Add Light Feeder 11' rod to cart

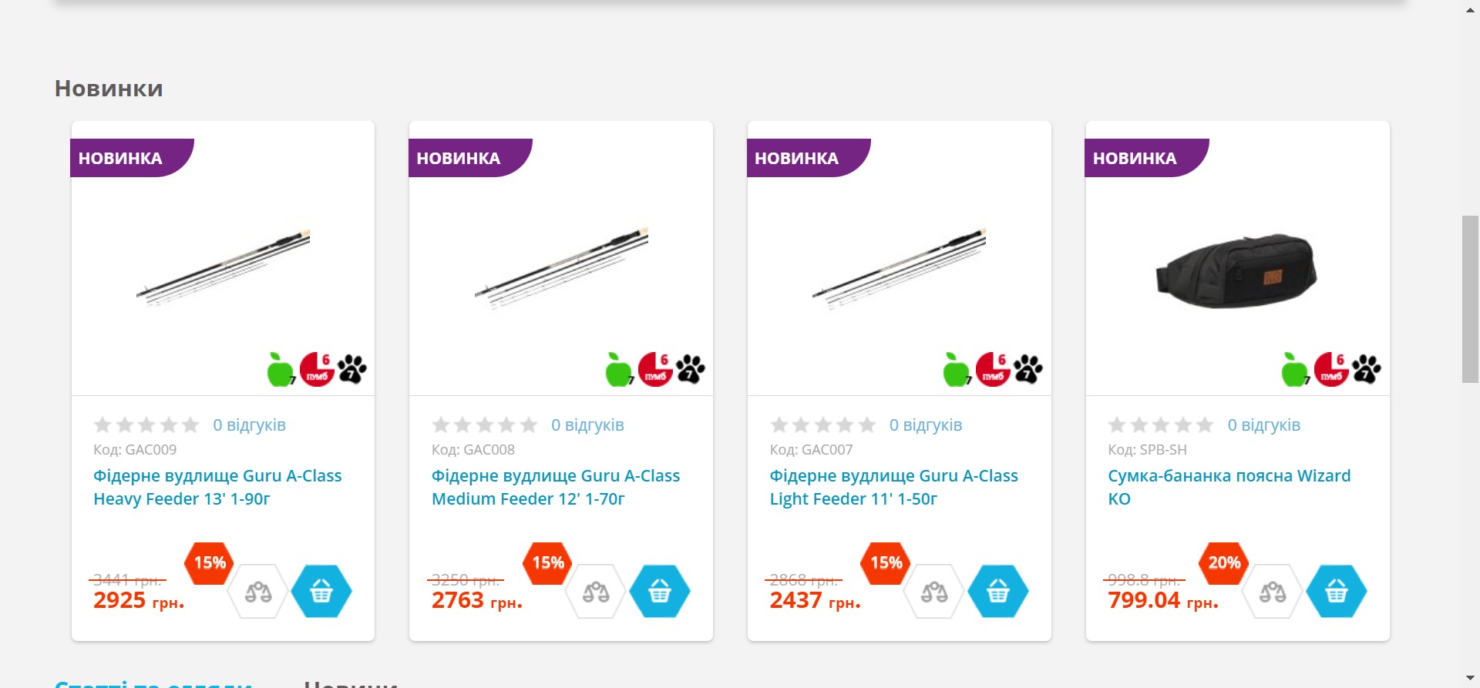998,592
